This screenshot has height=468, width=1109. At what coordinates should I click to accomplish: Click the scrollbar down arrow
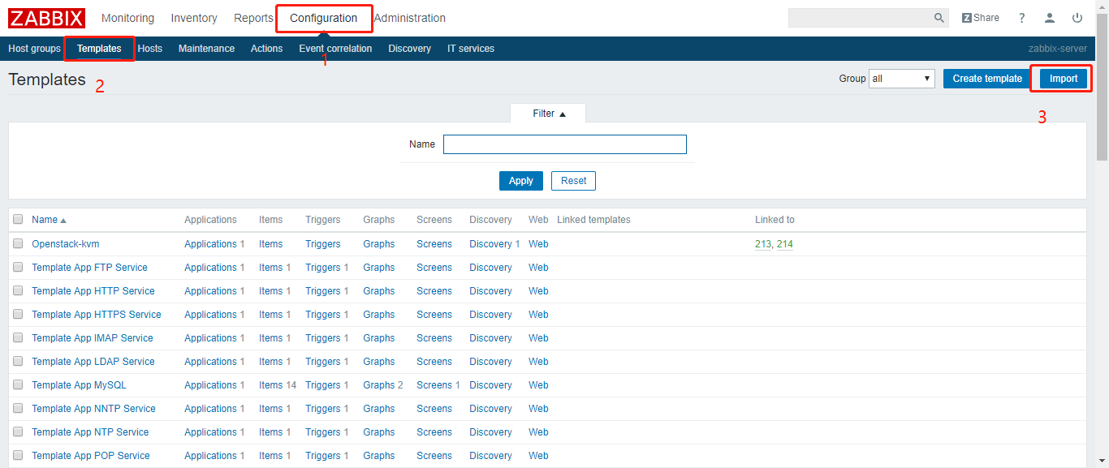pos(1102,460)
